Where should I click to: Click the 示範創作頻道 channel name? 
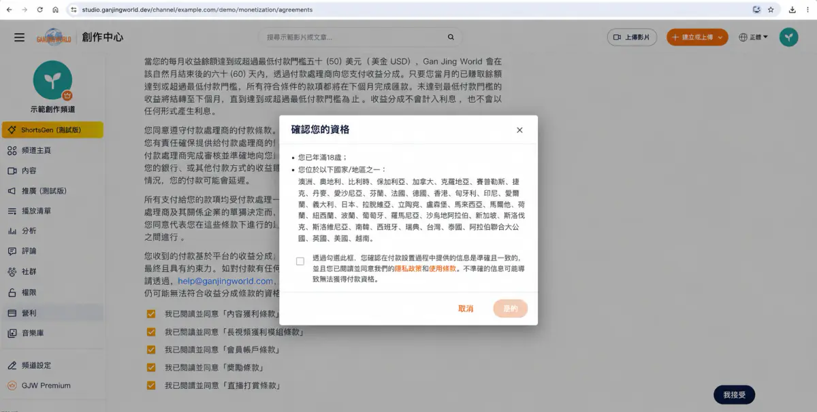click(x=52, y=109)
